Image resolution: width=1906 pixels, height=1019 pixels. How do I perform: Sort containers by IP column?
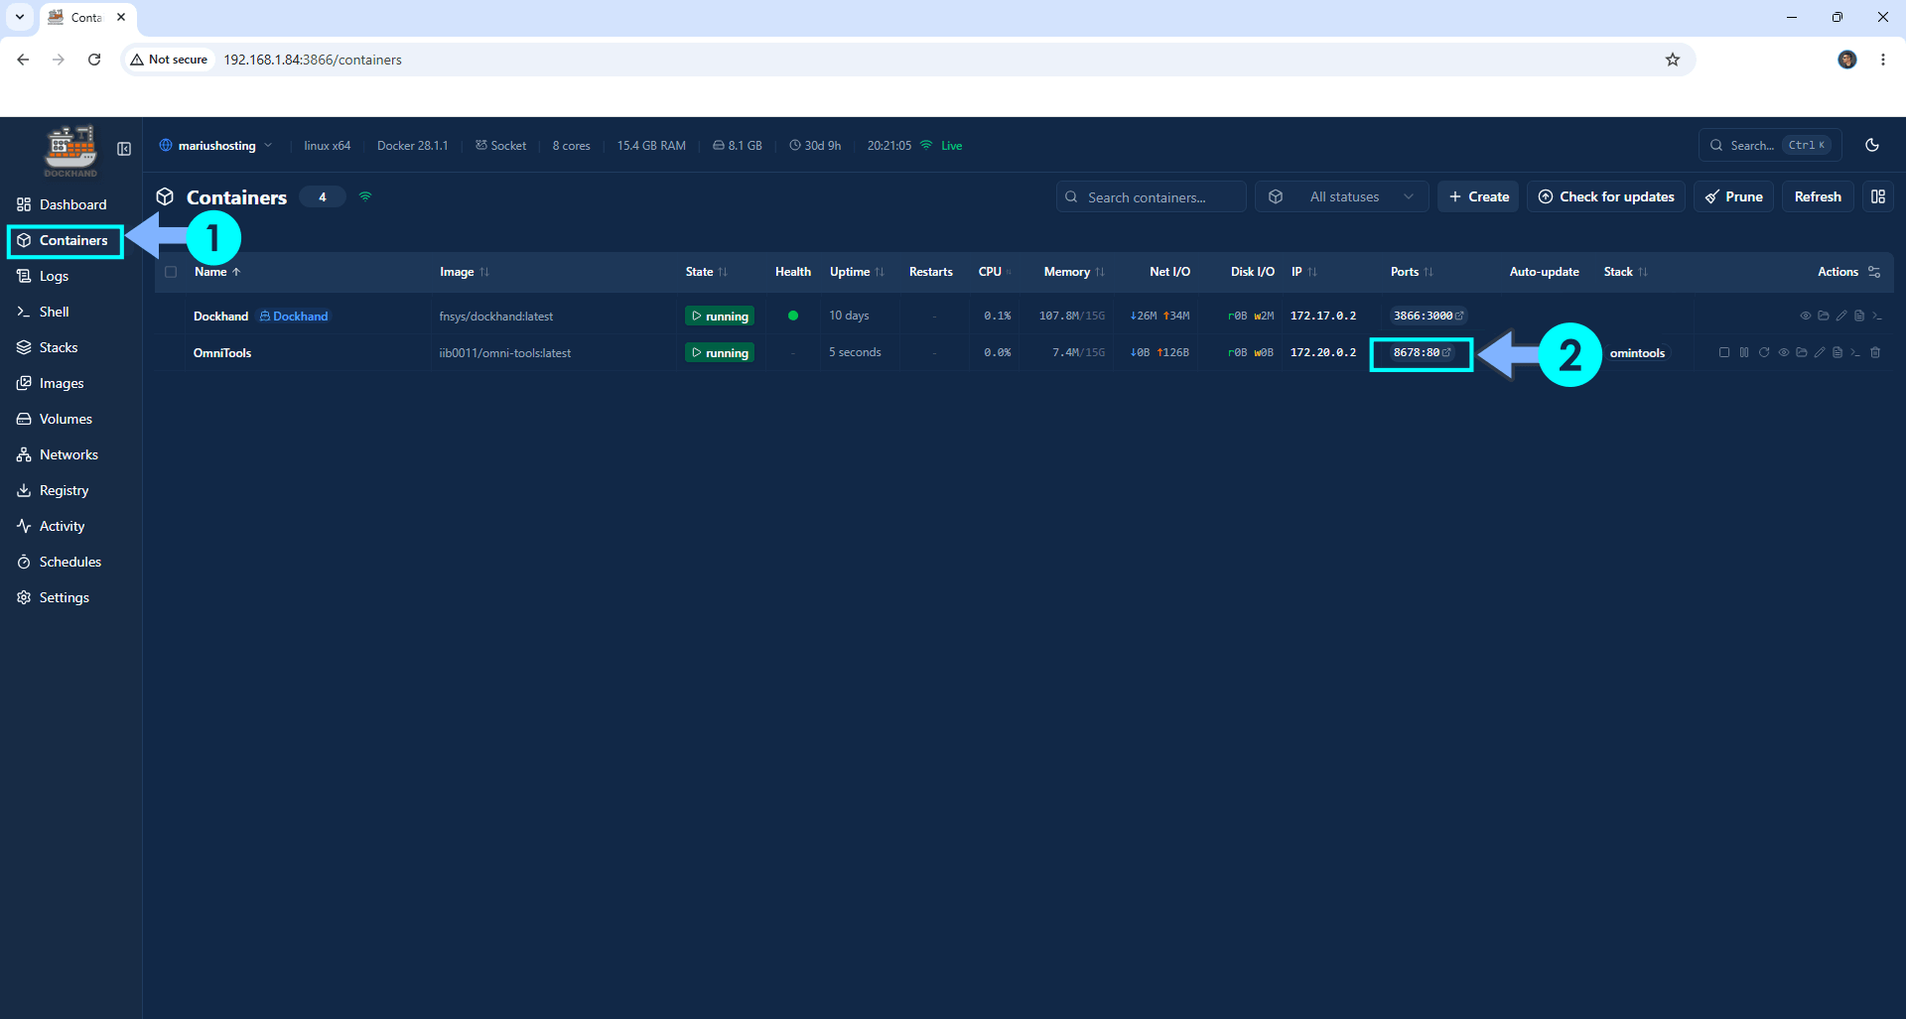click(1304, 272)
